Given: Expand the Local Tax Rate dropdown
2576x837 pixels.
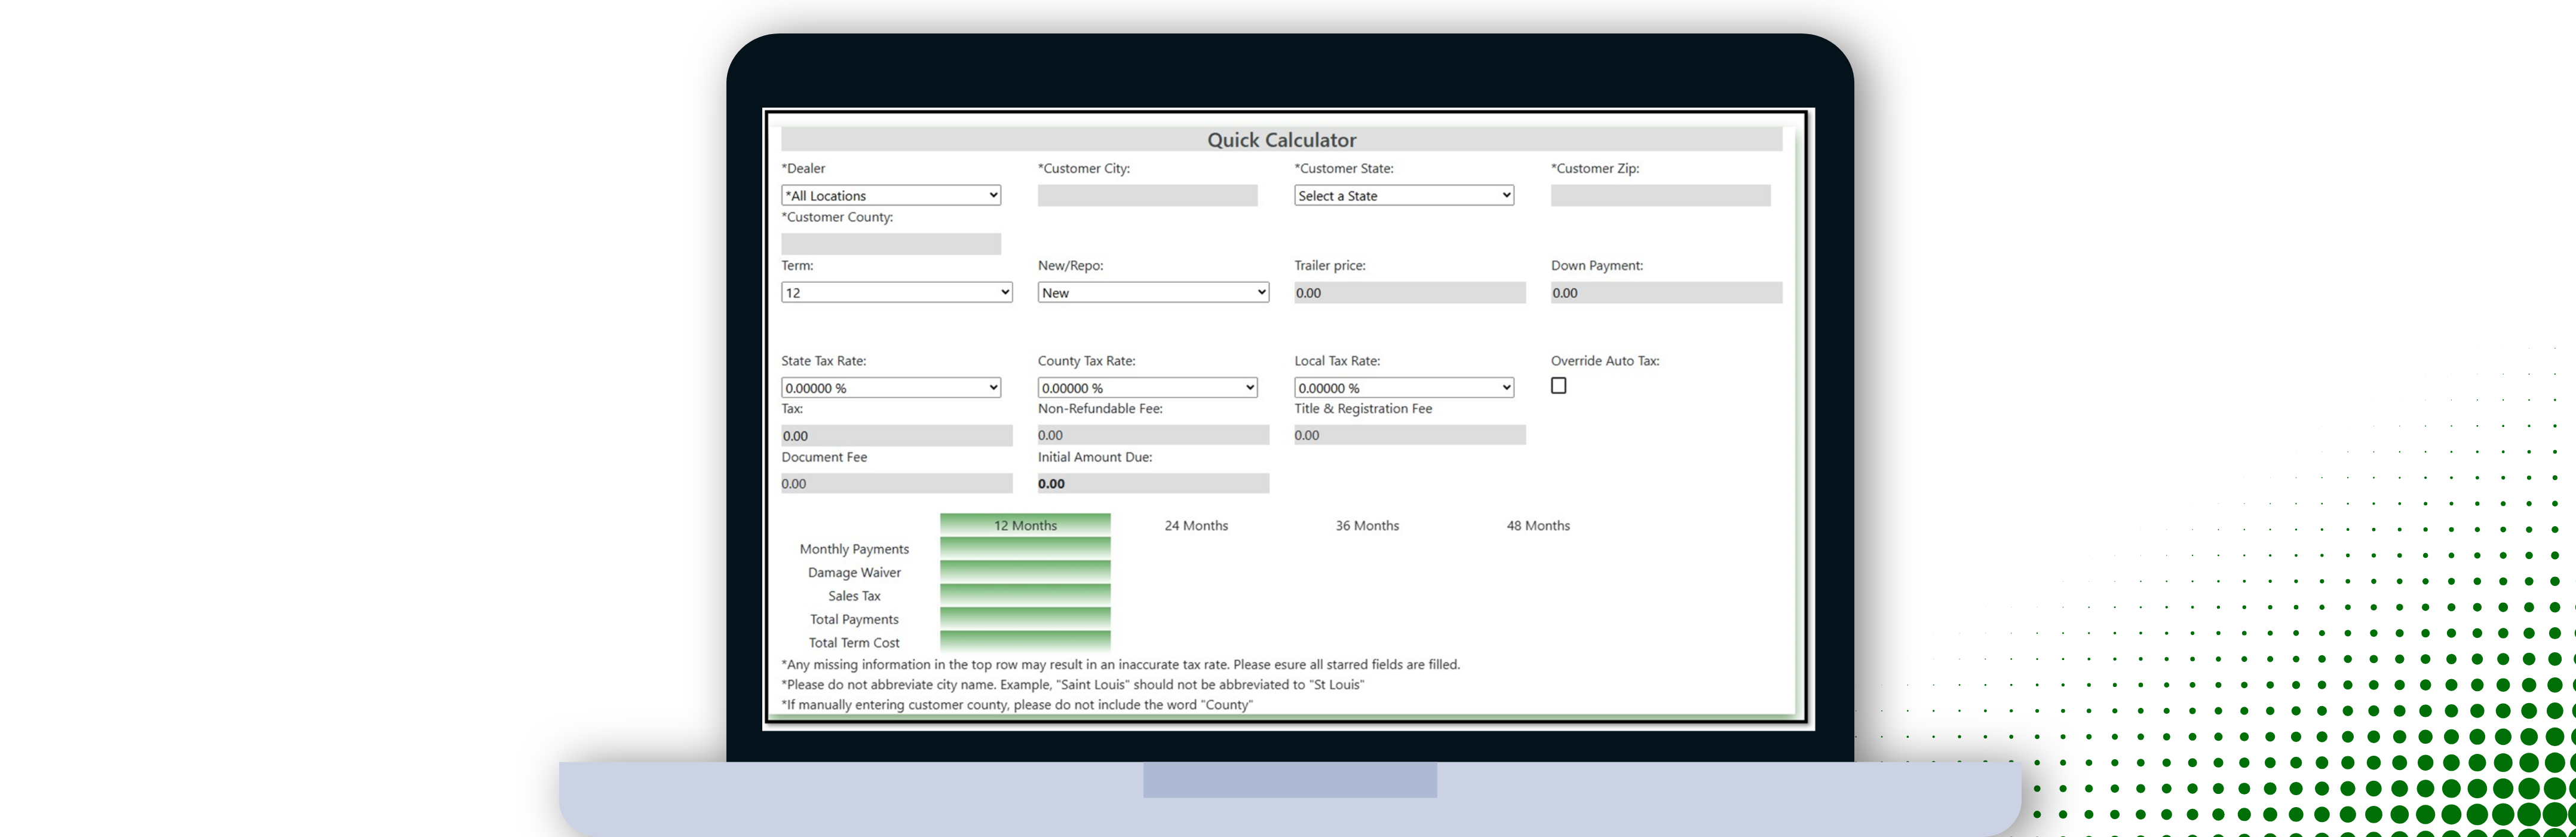Looking at the screenshot, I should [x=1403, y=387].
